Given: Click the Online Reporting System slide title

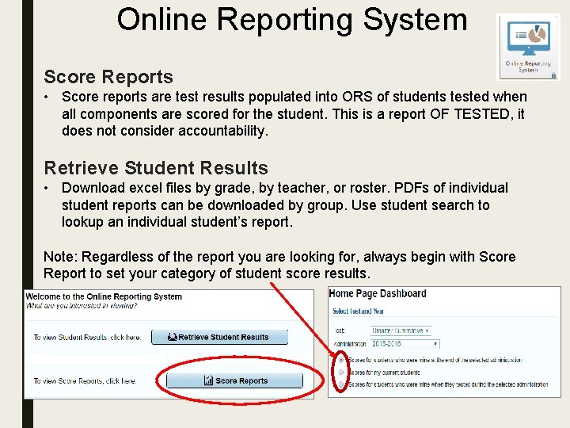Looking at the screenshot, I should point(292,20).
